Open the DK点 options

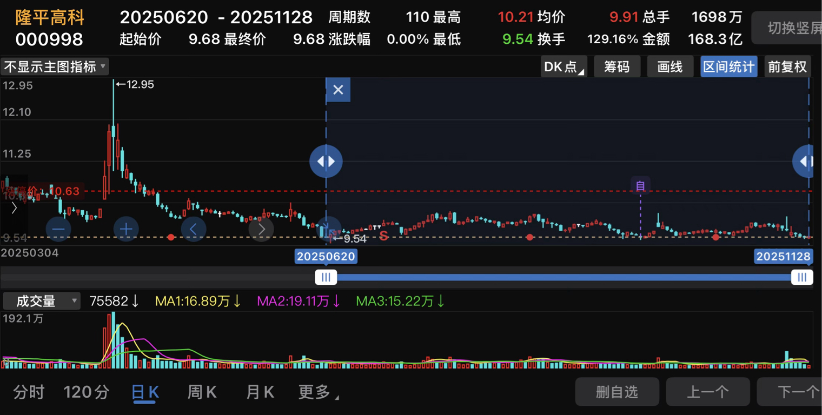564,66
